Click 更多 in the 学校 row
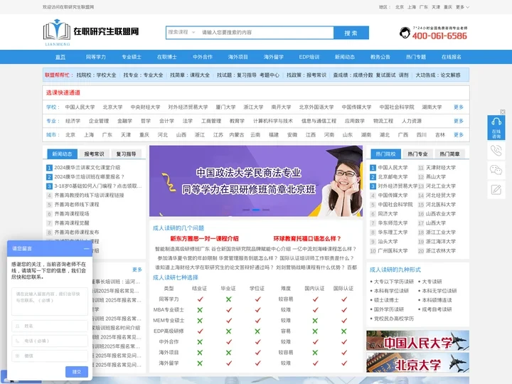Image resolution: width=512 pixels, height=384 pixels. click(459, 107)
